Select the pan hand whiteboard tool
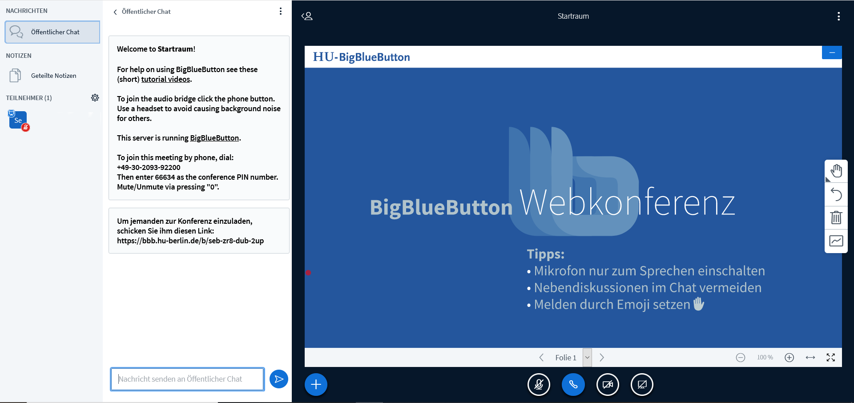 pos(836,171)
